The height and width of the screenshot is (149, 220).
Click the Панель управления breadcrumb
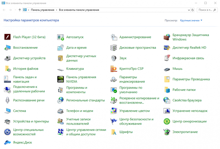(x=42, y=10)
